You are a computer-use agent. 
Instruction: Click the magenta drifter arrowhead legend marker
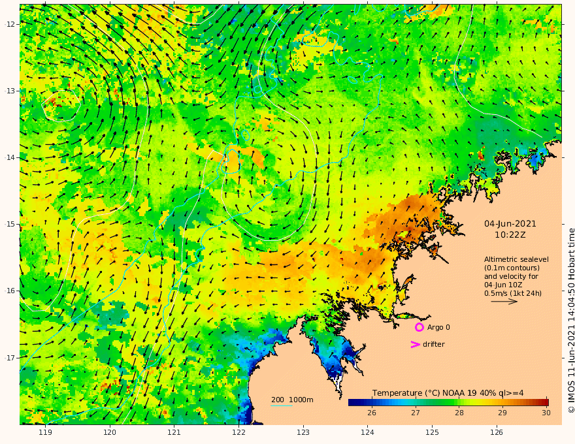(x=415, y=344)
